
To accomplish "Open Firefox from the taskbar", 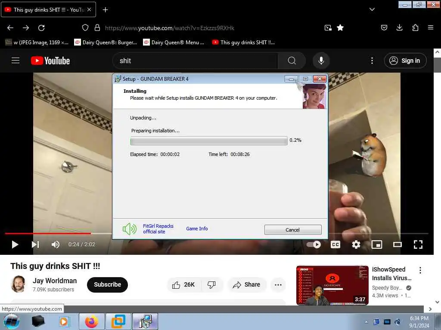I will click(x=92, y=322).
